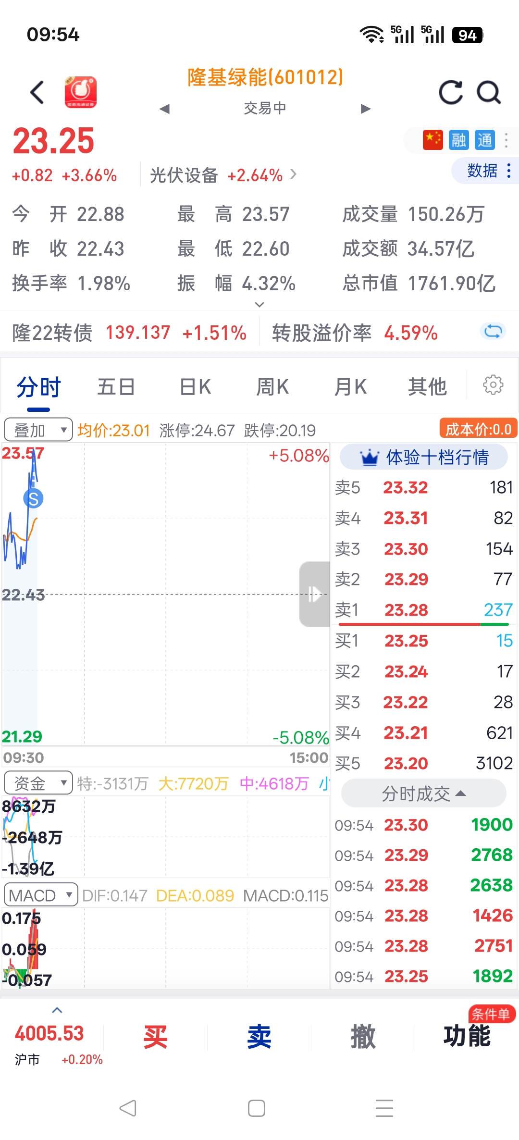Tap current price 23.25 headline
519x1140 pixels.
pyautogui.click(x=53, y=141)
